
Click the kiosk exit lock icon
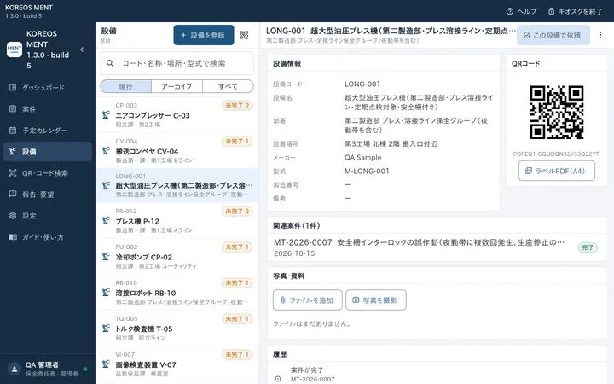(551, 11)
